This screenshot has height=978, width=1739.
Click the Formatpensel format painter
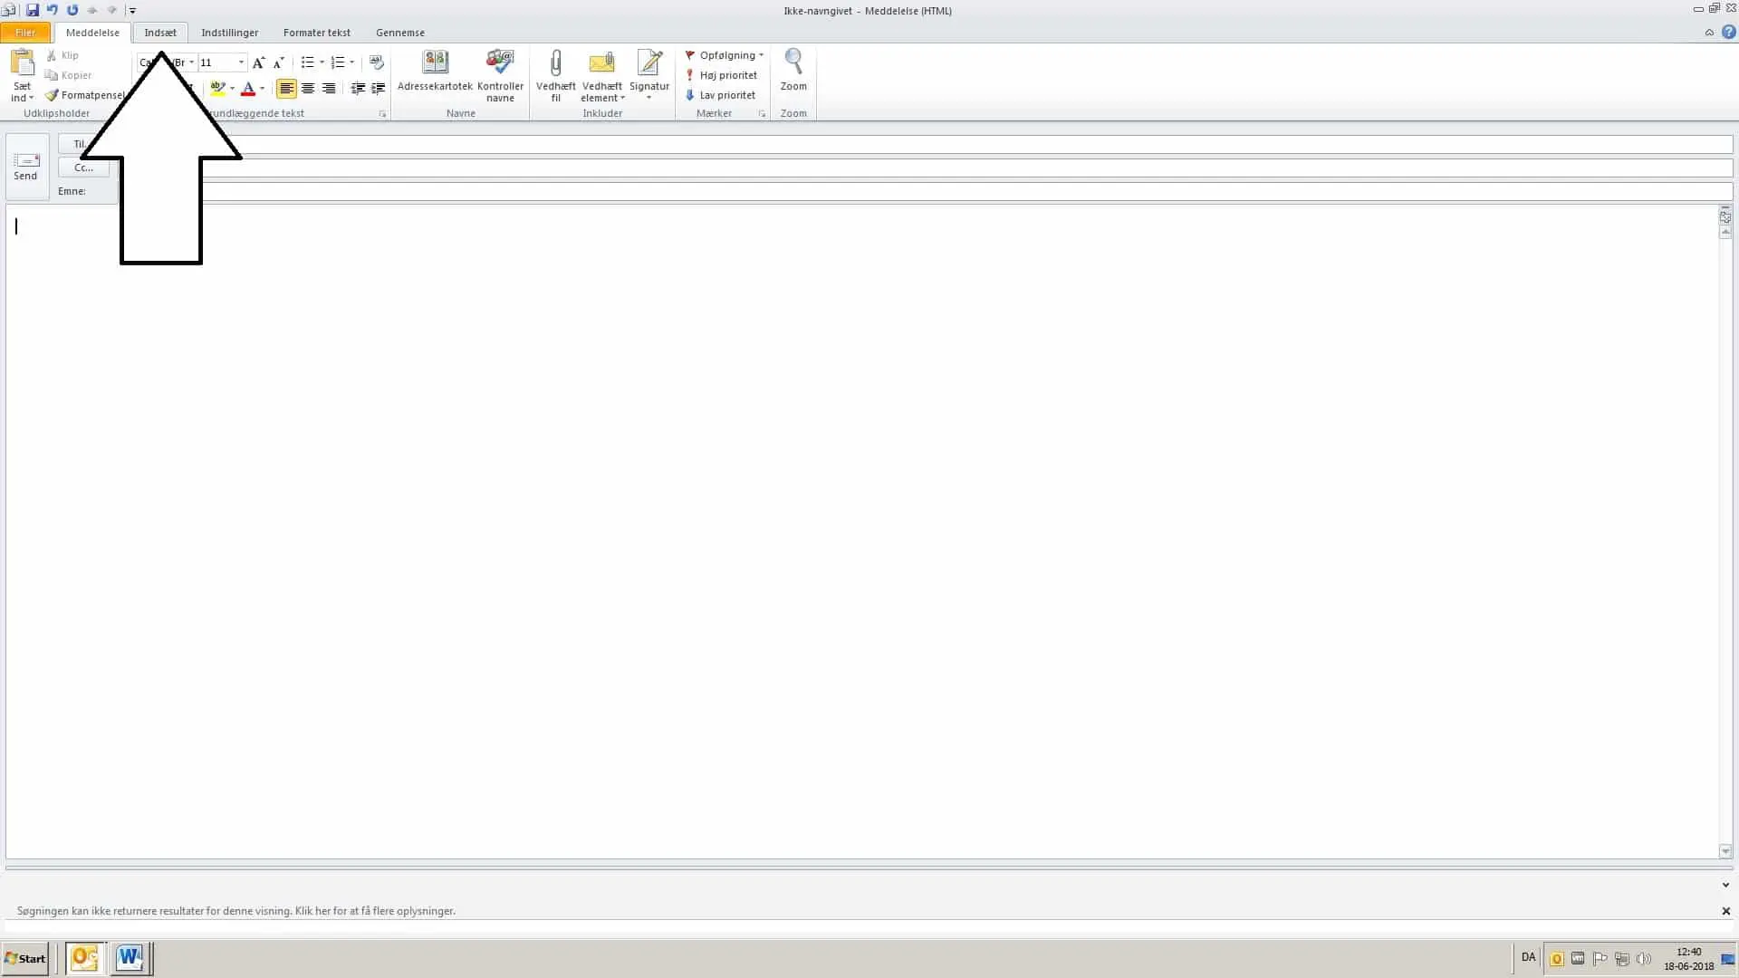(x=86, y=95)
